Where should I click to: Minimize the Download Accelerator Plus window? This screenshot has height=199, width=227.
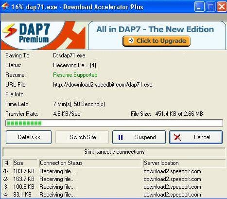point(199,7)
